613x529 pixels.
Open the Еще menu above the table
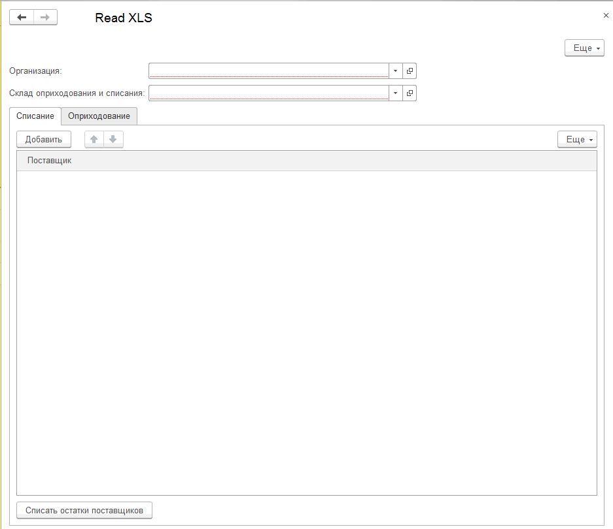(x=576, y=140)
